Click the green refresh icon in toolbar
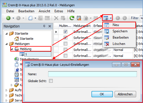143x103 pixels. tap(72, 18)
